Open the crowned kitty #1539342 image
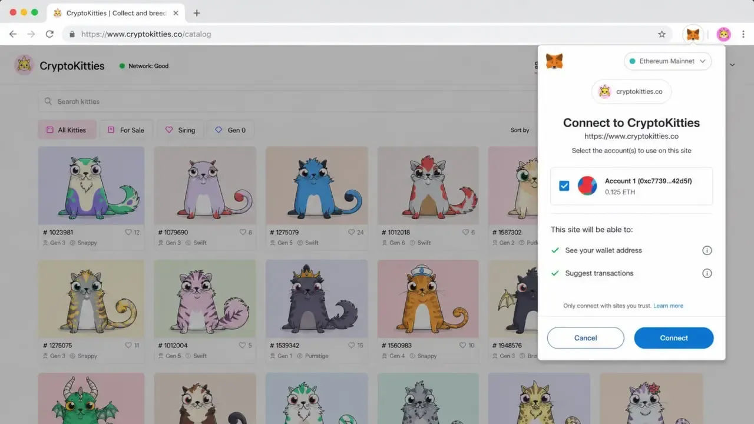This screenshot has height=424, width=754. point(317,299)
